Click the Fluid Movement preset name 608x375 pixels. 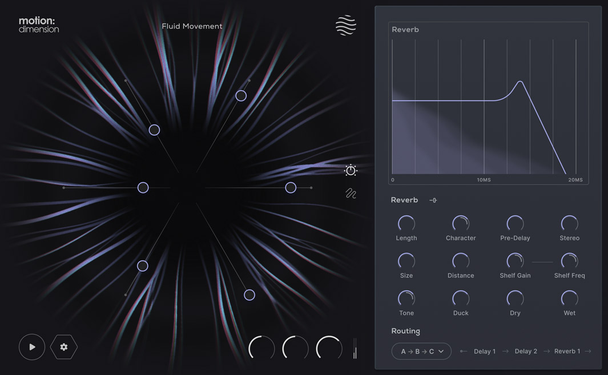pos(192,26)
